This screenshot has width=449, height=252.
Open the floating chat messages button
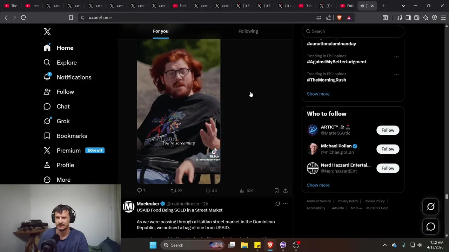(x=431, y=227)
